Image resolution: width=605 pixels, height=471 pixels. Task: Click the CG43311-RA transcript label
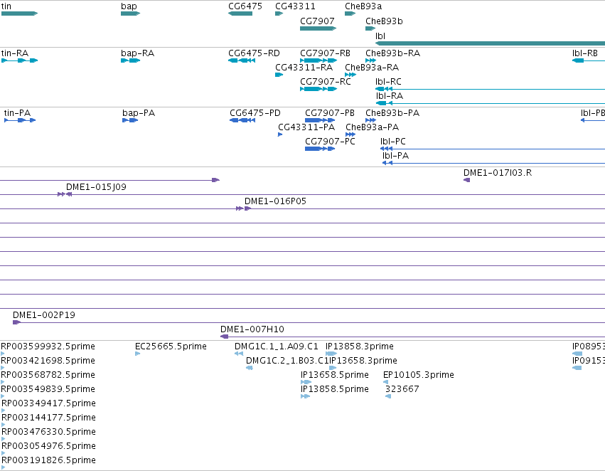click(x=304, y=68)
